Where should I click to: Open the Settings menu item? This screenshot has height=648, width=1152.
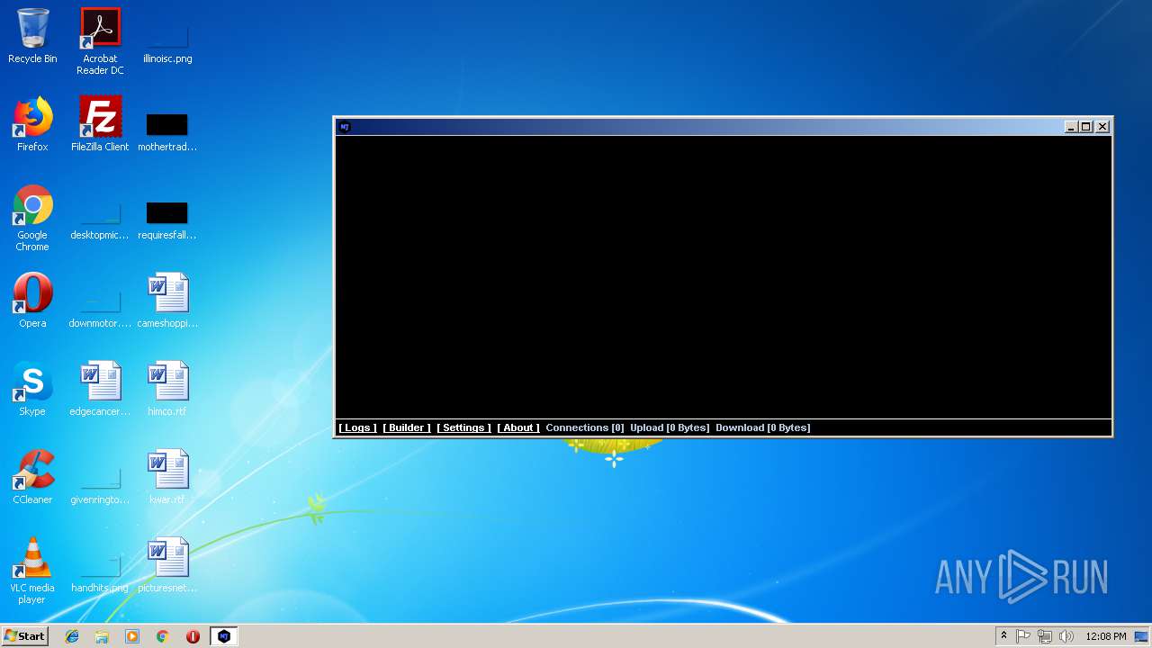[463, 427]
